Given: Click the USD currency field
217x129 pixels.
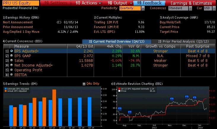Looking at the screenshot, I should (x=208, y=8).
